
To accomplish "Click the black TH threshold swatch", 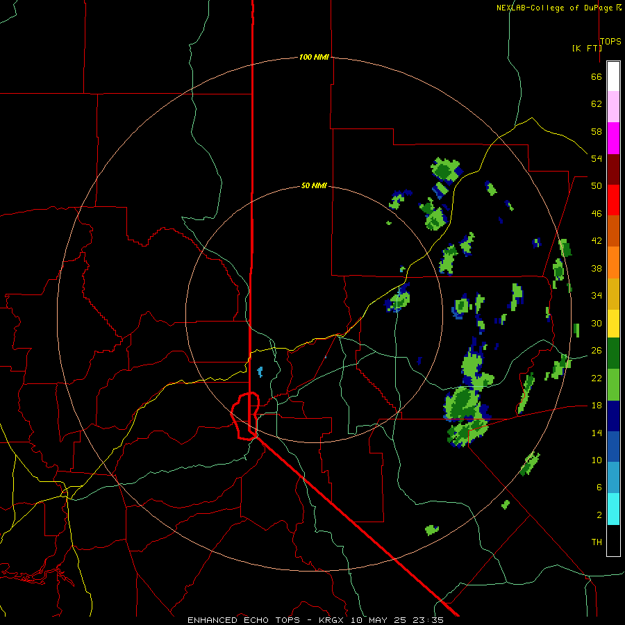I will pos(613,540).
